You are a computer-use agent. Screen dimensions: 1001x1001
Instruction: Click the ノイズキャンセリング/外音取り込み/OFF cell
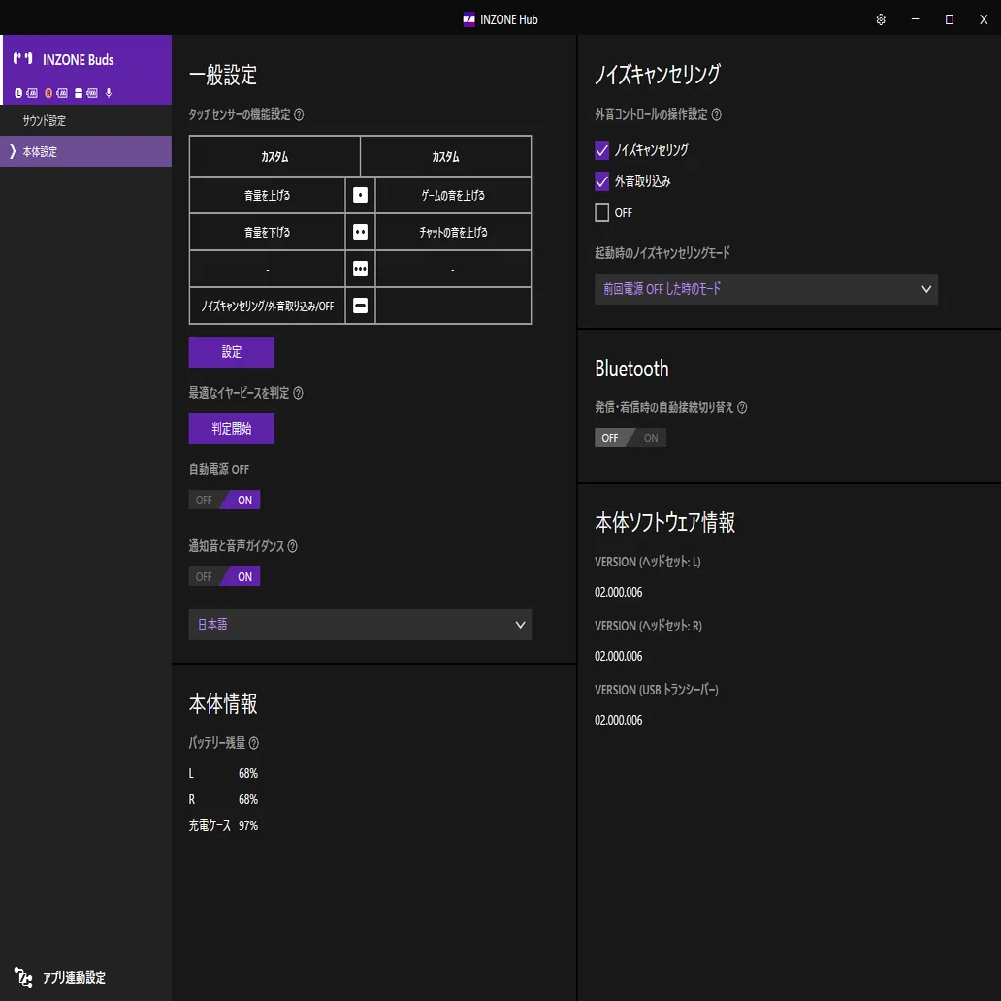tap(267, 307)
